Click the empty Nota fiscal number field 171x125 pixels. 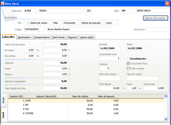pyautogui.click(x=157, y=29)
